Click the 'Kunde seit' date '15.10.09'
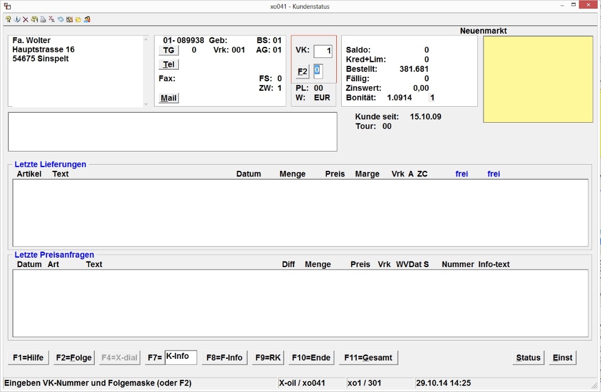Screen dimensions: 601x392 (425, 117)
